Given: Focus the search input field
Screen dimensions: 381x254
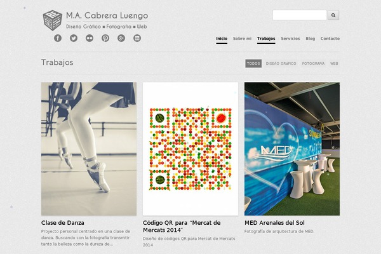Looking at the screenshot, I should point(300,15).
